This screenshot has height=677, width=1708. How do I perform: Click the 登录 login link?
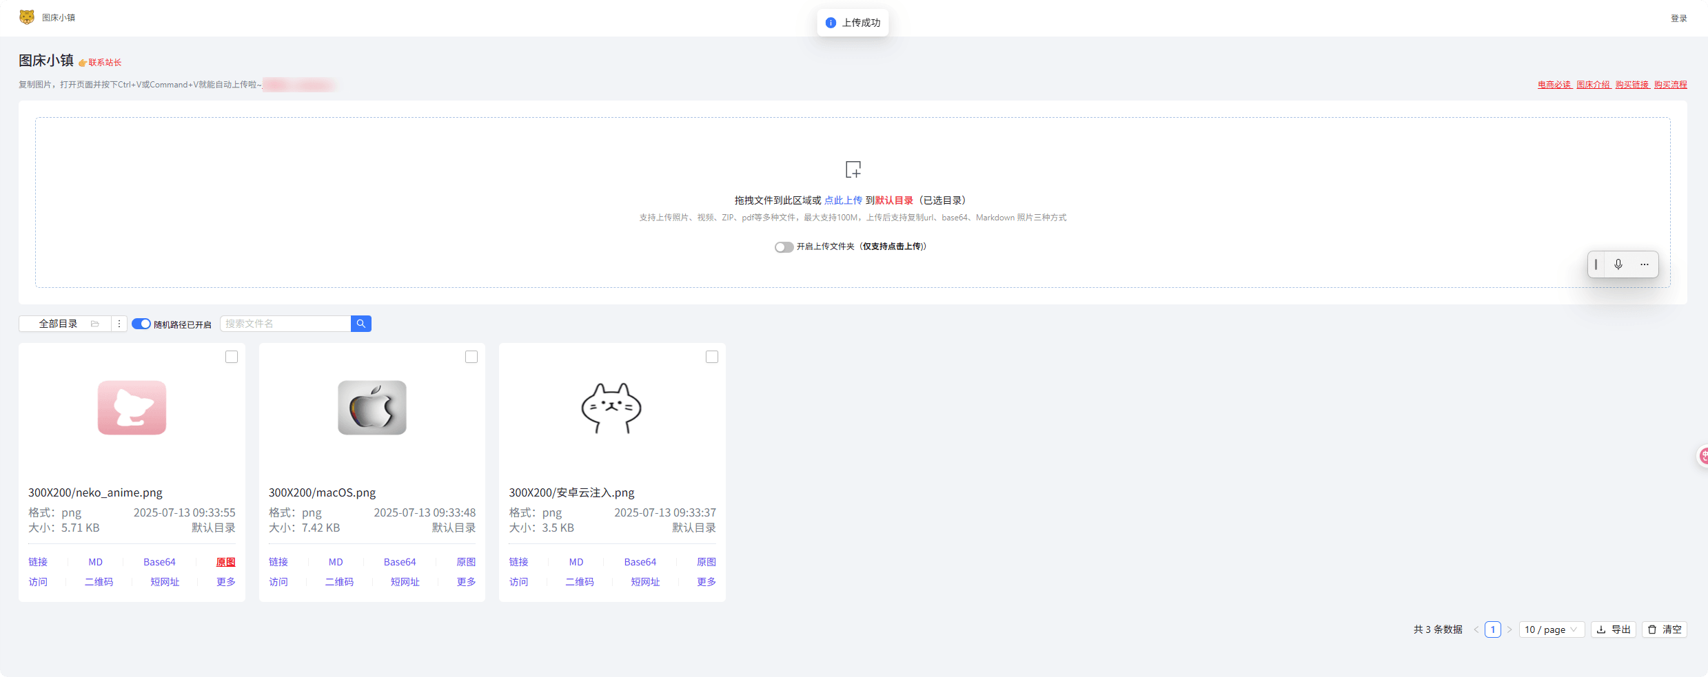point(1678,19)
